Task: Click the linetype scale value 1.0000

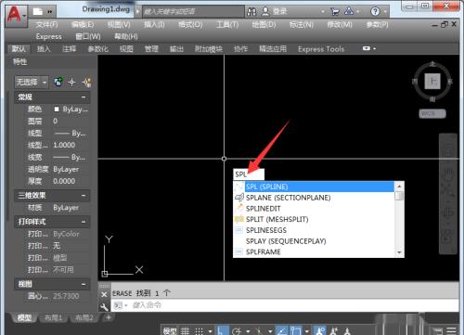Action: [71, 145]
